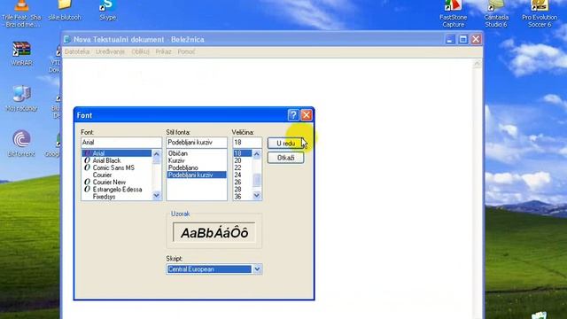Click the Notepad title bar icon

pos(67,39)
